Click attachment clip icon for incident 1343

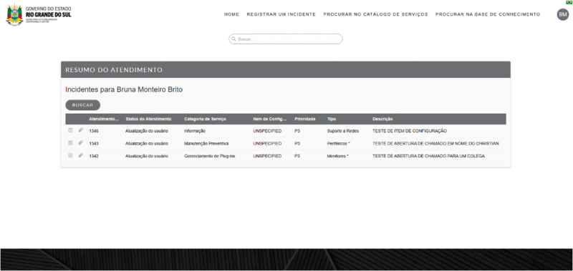coord(80,143)
